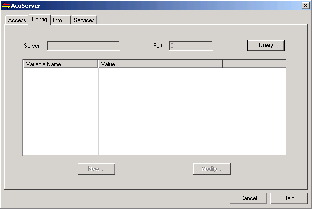Click the Server text field
The height and width of the screenshot is (209, 312).
(83, 46)
